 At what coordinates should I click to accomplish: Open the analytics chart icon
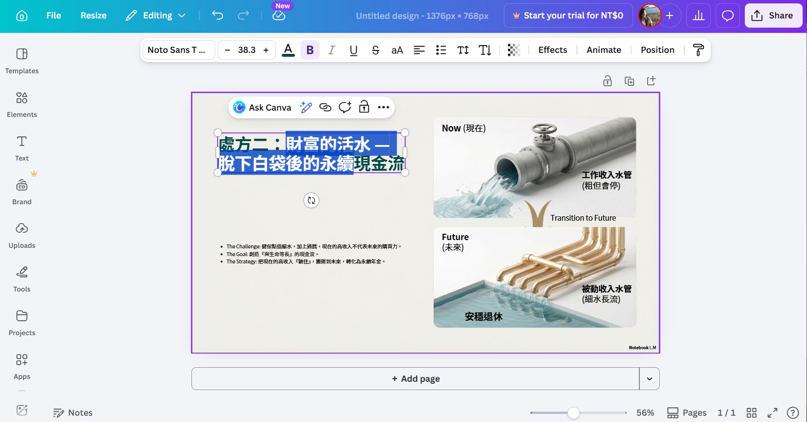pos(699,16)
